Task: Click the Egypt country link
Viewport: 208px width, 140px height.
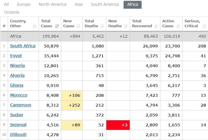Action: 16,56
